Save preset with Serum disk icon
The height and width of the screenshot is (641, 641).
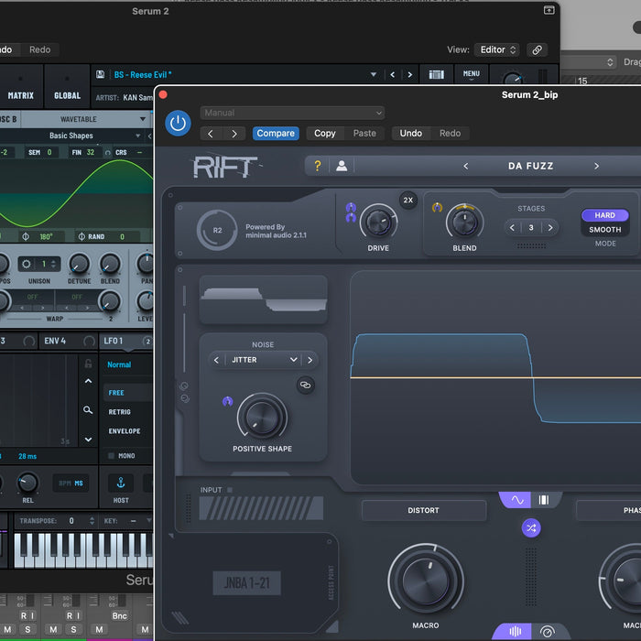100,74
